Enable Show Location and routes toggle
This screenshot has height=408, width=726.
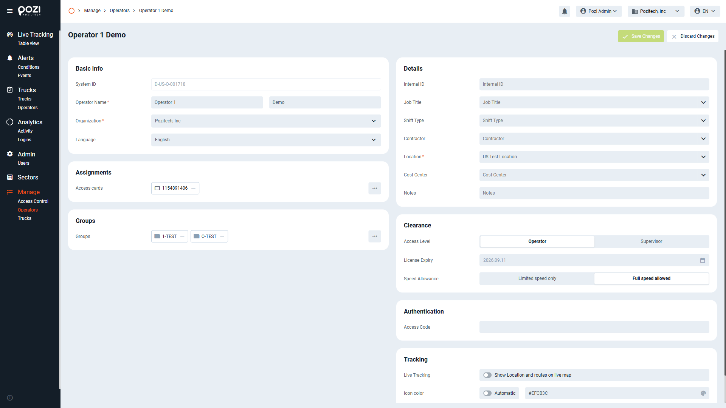coord(487,375)
